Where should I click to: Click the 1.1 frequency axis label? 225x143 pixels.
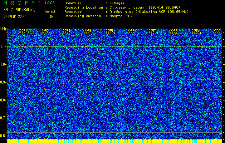click(3, 46)
